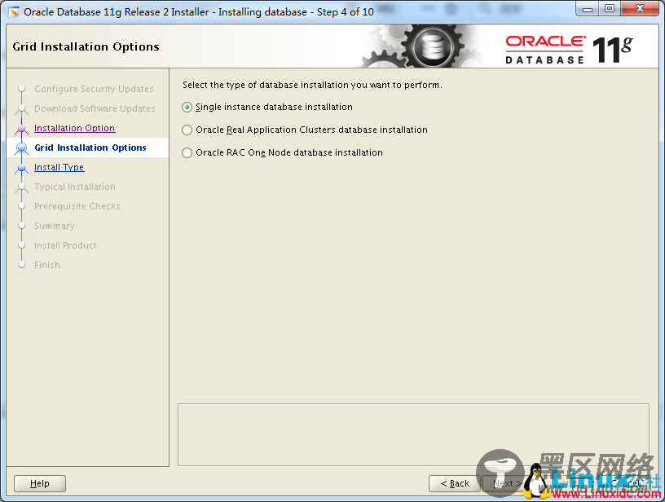The width and height of the screenshot is (665, 502).
Task: Click the installer icon in the title bar
Action: 14,12
